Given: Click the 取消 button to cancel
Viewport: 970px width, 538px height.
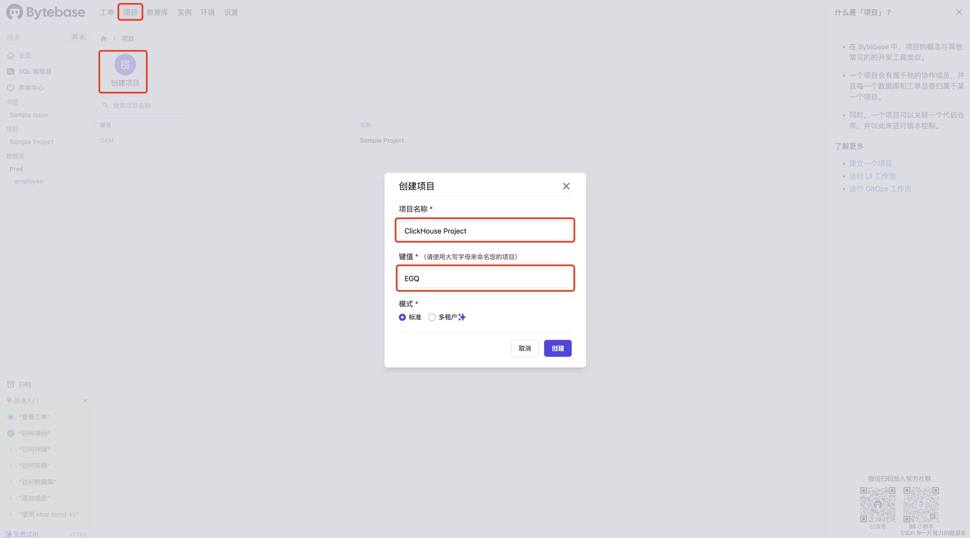Looking at the screenshot, I should [525, 348].
